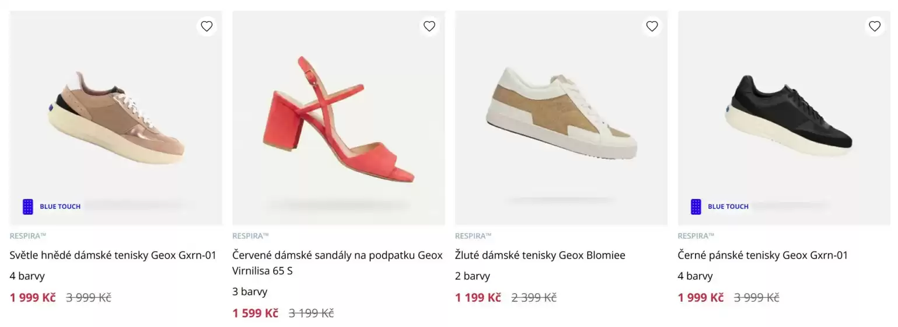Open Žluté dámské tenisky Geox Blomiee link
898x327 pixels.
click(540, 255)
